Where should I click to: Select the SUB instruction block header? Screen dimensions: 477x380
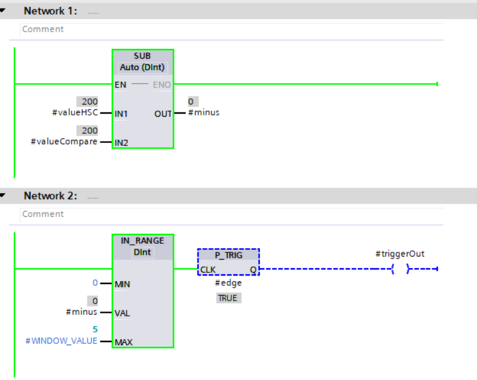pos(142,56)
